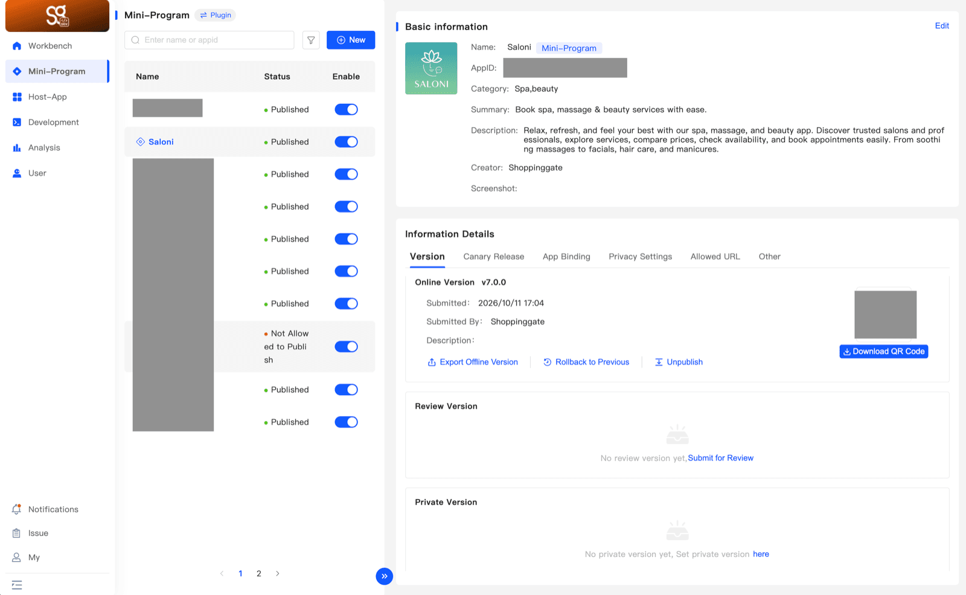This screenshot has width=966, height=595.
Task: Click Download QR Code button
Action: tap(884, 352)
